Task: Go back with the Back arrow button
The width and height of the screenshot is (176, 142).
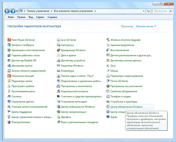Action: tap(7, 11)
